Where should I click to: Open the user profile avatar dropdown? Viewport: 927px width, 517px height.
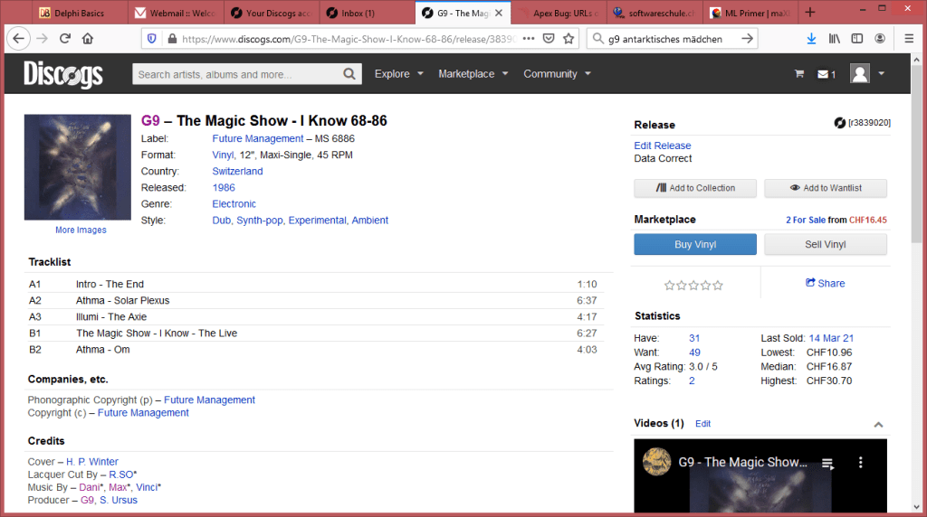(867, 74)
